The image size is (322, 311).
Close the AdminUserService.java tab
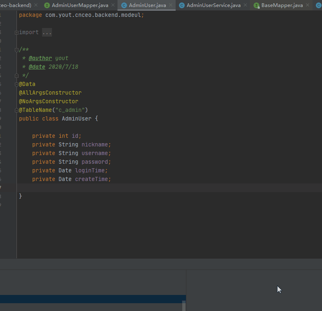point(245,5)
